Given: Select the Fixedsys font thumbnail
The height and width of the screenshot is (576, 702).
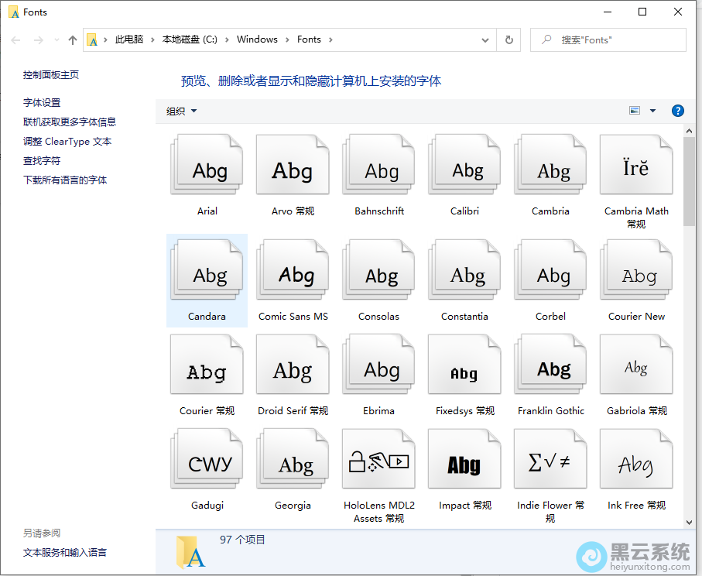Looking at the screenshot, I should tap(464, 372).
